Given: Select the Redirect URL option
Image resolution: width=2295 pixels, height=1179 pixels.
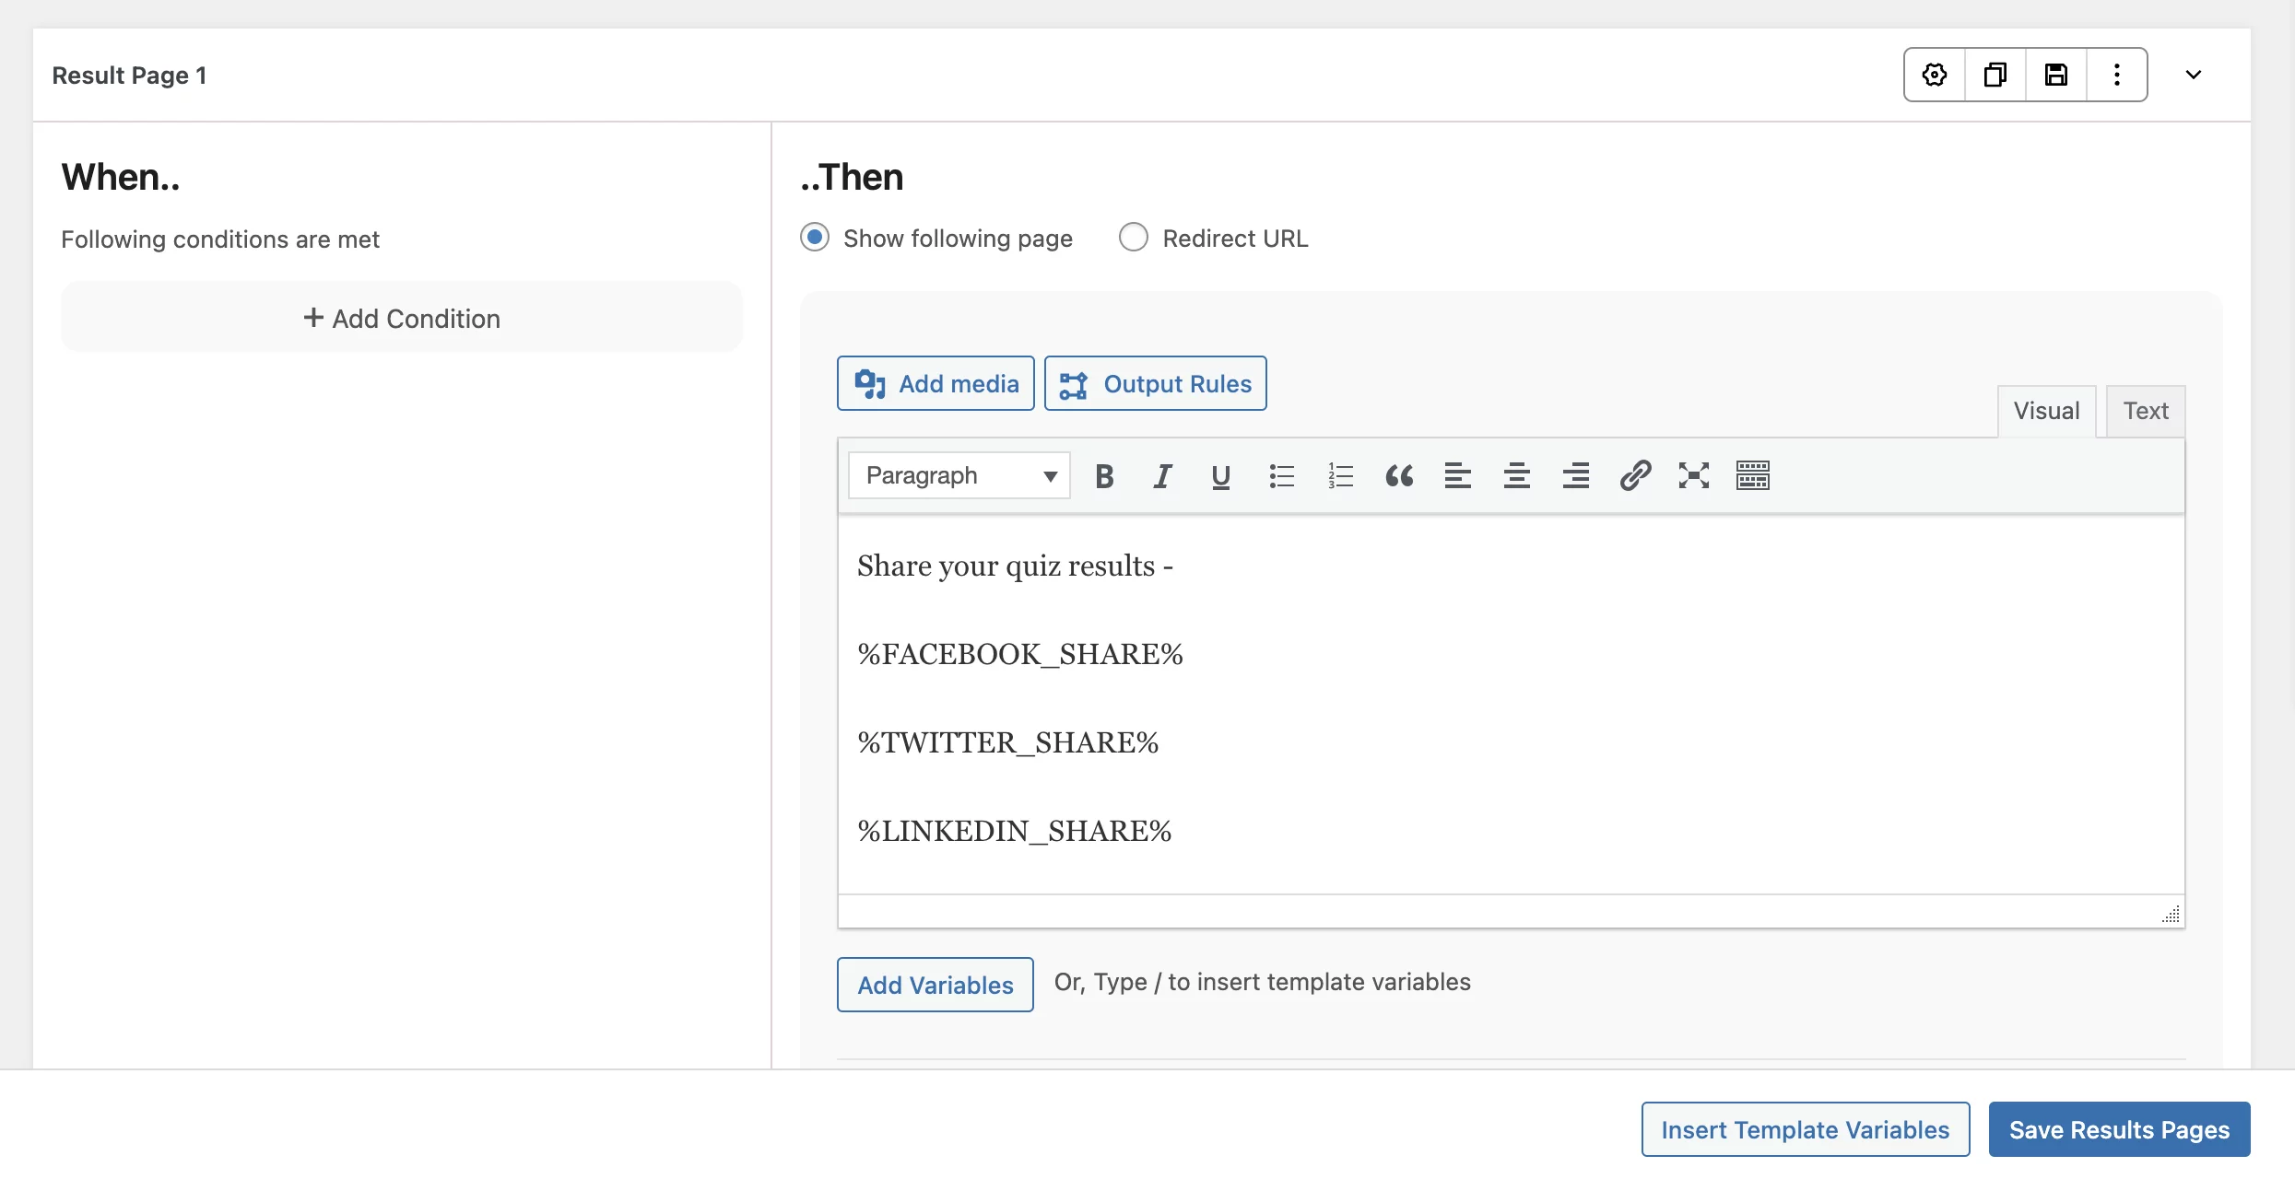Looking at the screenshot, I should click(1134, 238).
